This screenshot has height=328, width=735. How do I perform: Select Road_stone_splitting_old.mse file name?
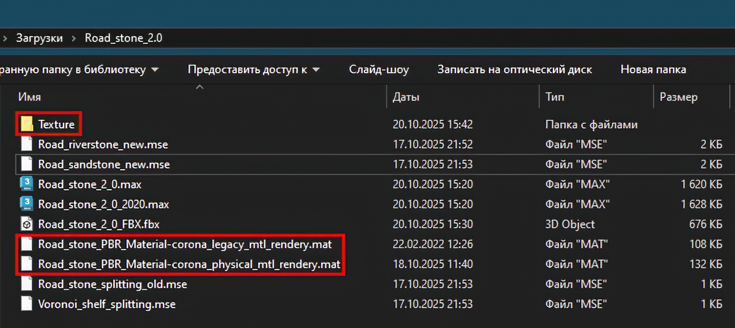112,284
